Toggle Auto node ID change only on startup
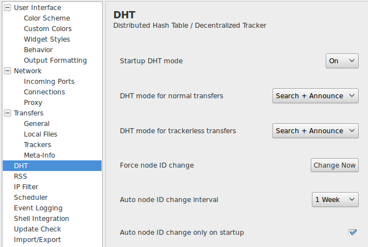This screenshot has width=368, height=247. pyautogui.click(x=352, y=232)
